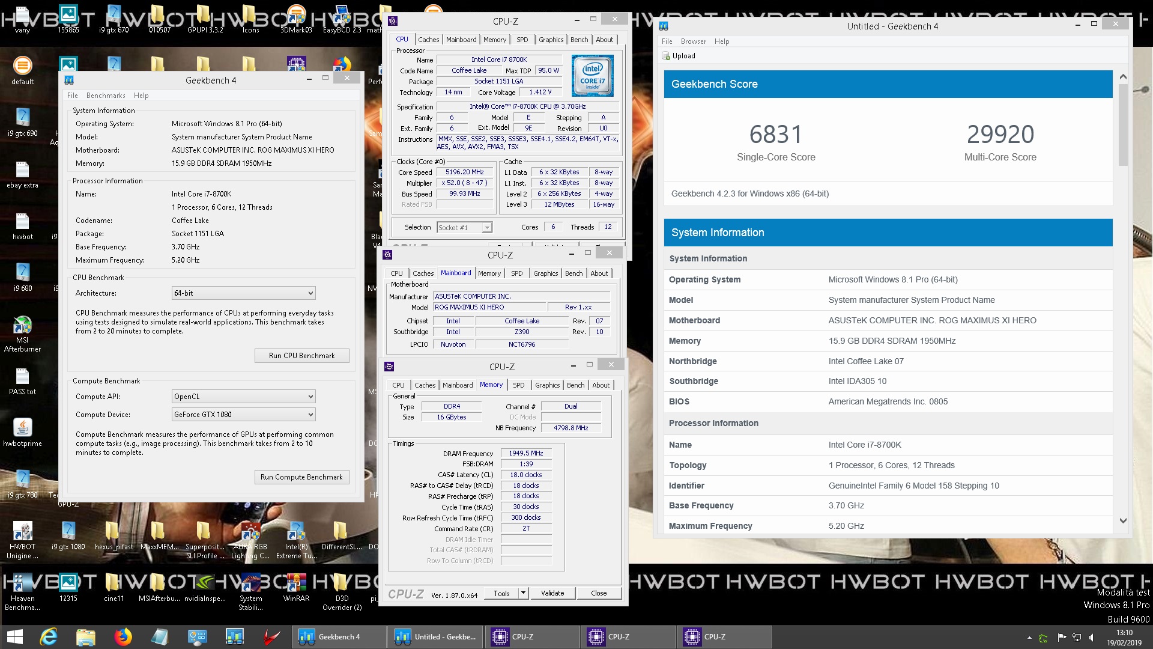Expand the Tools dropdown arrow in CPU-Z
The width and height of the screenshot is (1153, 649).
[x=523, y=593]
